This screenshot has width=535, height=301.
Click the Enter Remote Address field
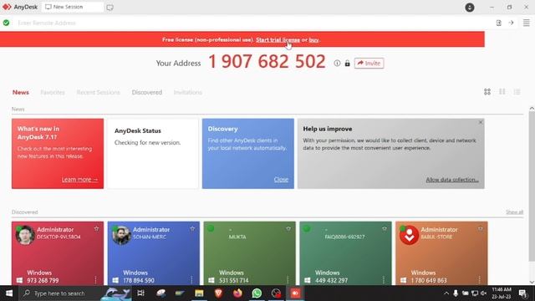click(252, 23)
